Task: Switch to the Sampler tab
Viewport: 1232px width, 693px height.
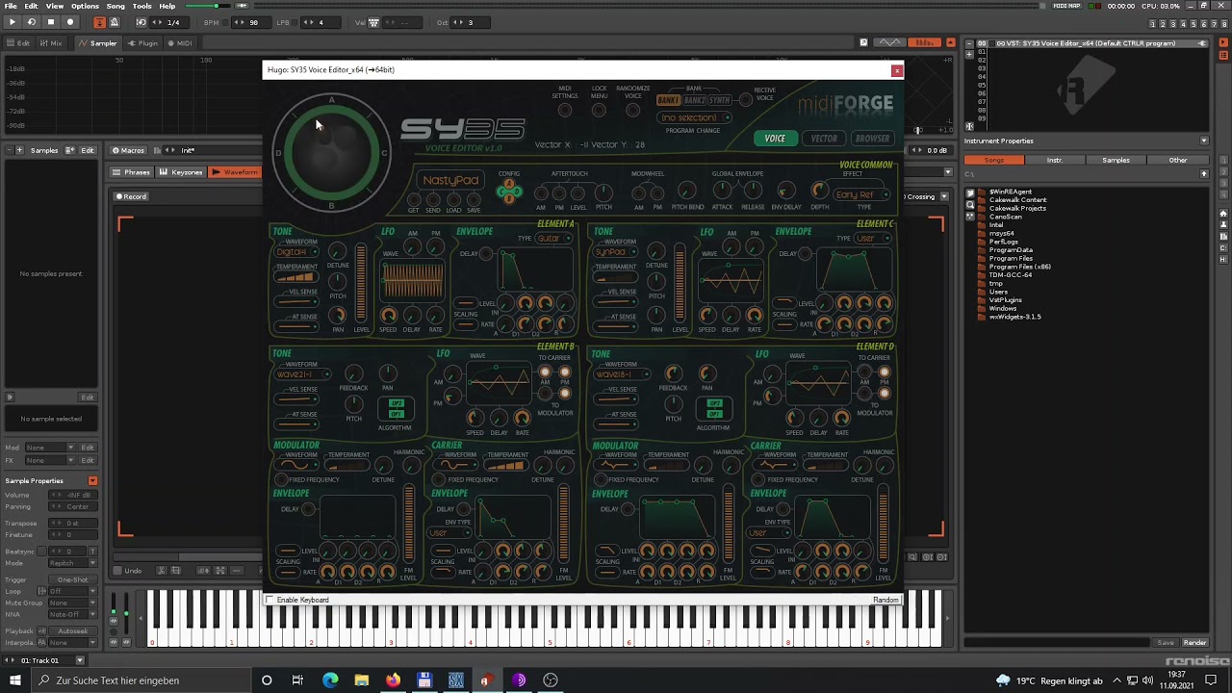Action: click(x=98, y=43)
